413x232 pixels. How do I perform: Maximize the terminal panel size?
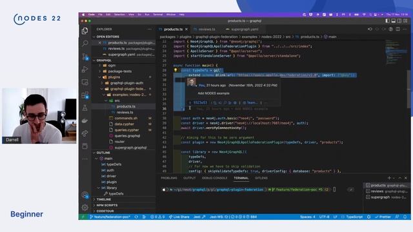(x=400, y=178)
